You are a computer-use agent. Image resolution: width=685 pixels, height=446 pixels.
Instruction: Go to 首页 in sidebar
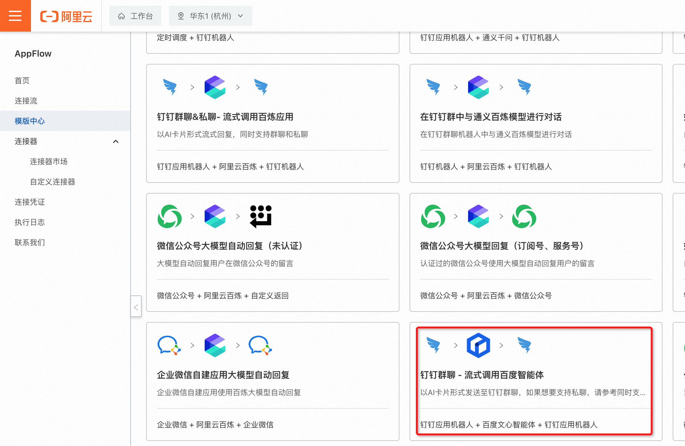coord(22,81)
